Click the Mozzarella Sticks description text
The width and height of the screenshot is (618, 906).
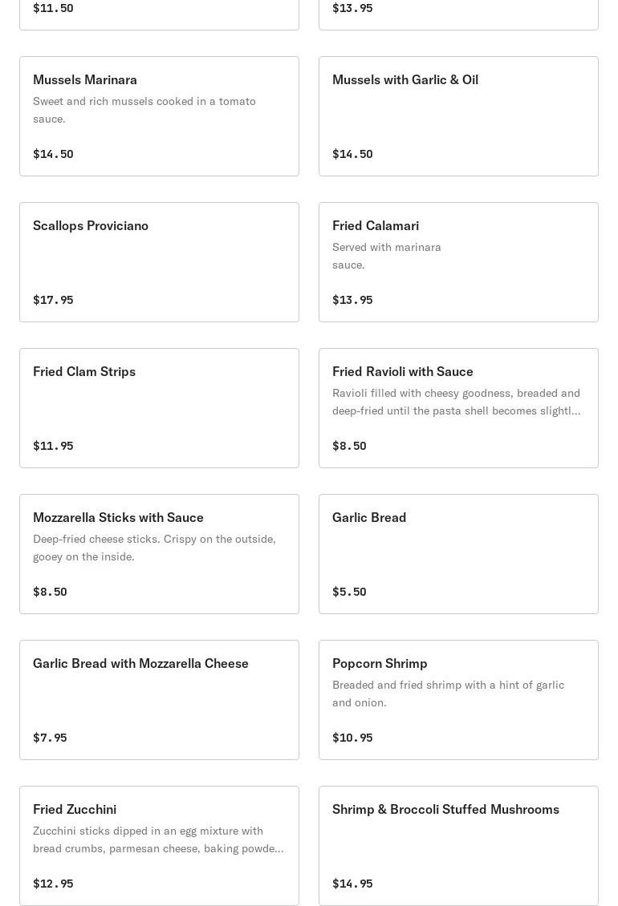coord(154,548)
